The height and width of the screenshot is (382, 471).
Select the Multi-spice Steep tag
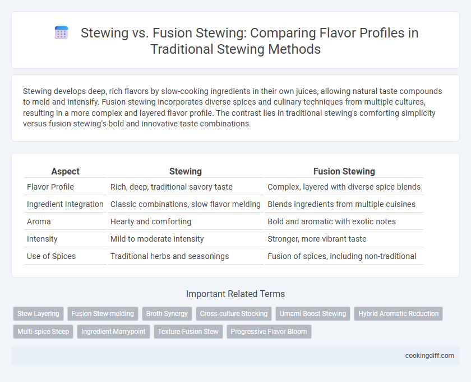(43, 332)
